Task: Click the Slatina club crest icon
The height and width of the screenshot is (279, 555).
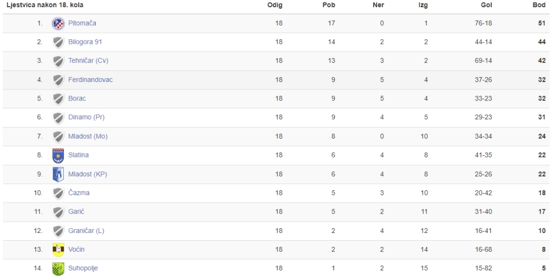Action: 58,155
